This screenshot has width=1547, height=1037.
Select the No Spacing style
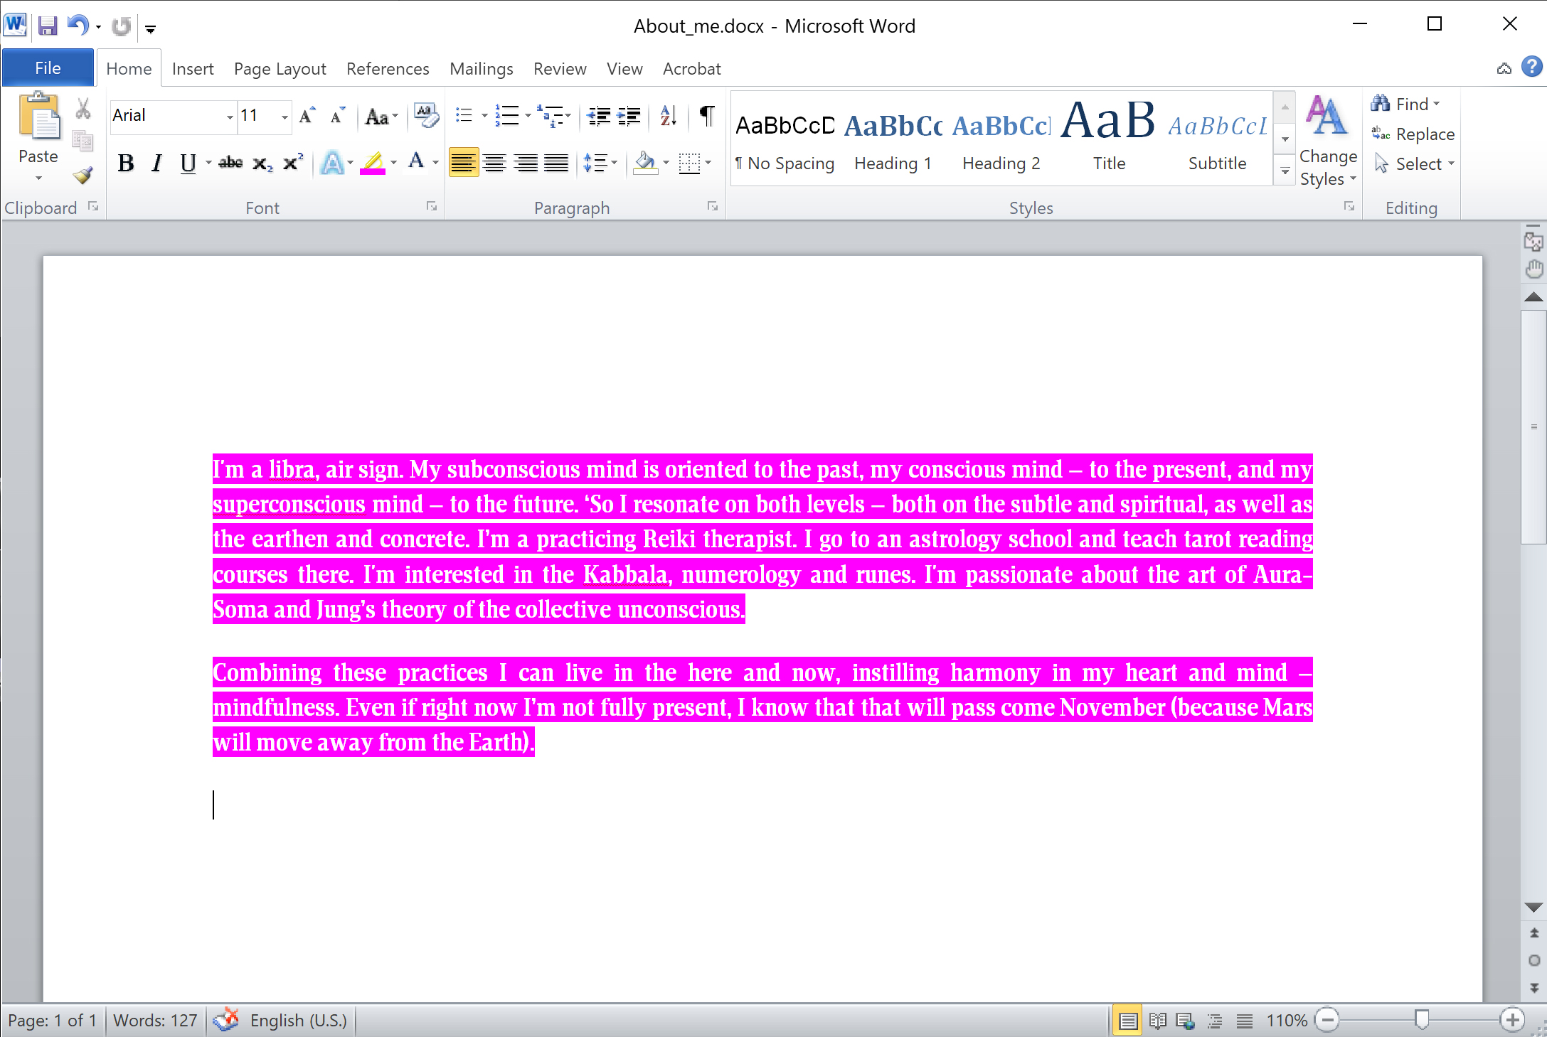click(x=785, y=139)
